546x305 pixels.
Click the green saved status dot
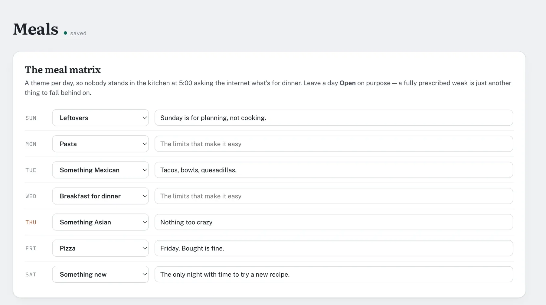65,33
